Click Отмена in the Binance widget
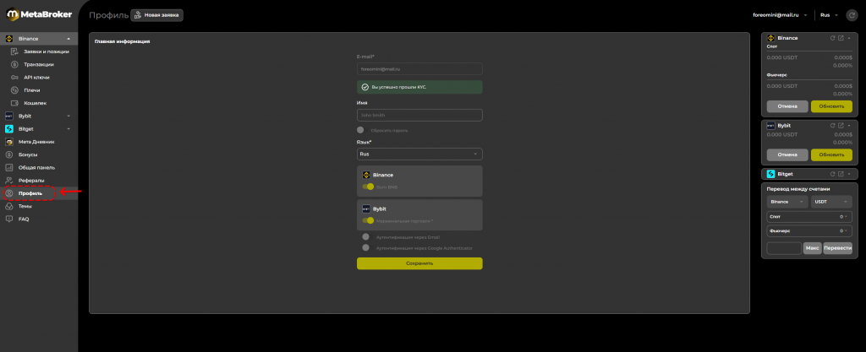 click(x=787, y=106)
